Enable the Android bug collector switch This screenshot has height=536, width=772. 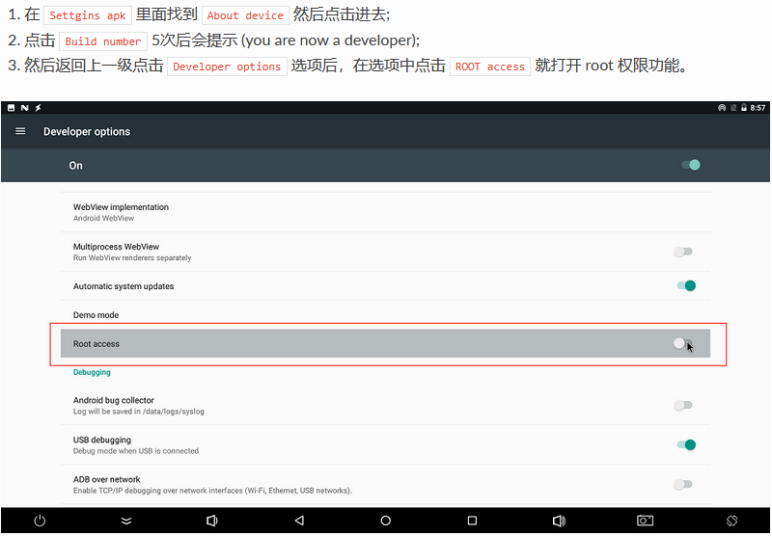coord(683,405)
